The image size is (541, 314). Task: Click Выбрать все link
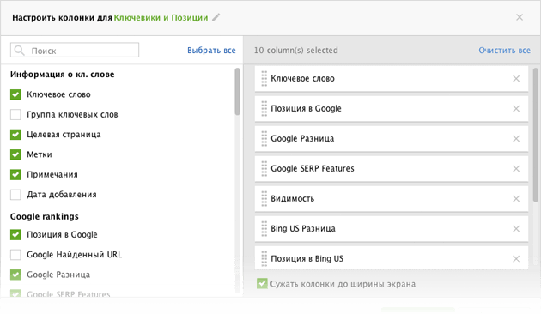pyautogui.click(x=211, y=51)
